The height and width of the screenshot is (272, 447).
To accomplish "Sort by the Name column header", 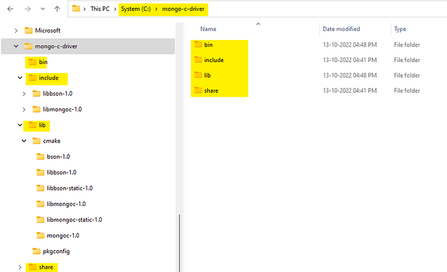I will click(x=208, y=29).
